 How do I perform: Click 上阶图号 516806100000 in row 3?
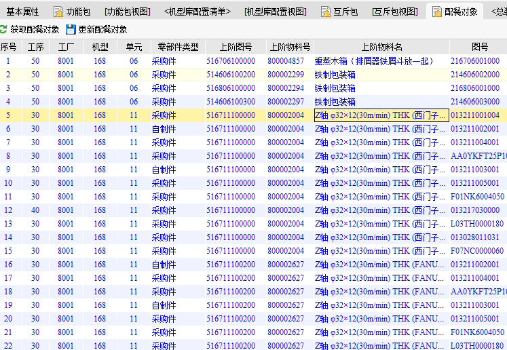[231, 88]
